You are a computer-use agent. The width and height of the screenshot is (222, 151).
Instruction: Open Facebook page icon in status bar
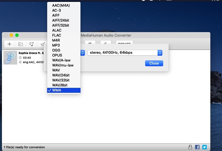point(197,147)
